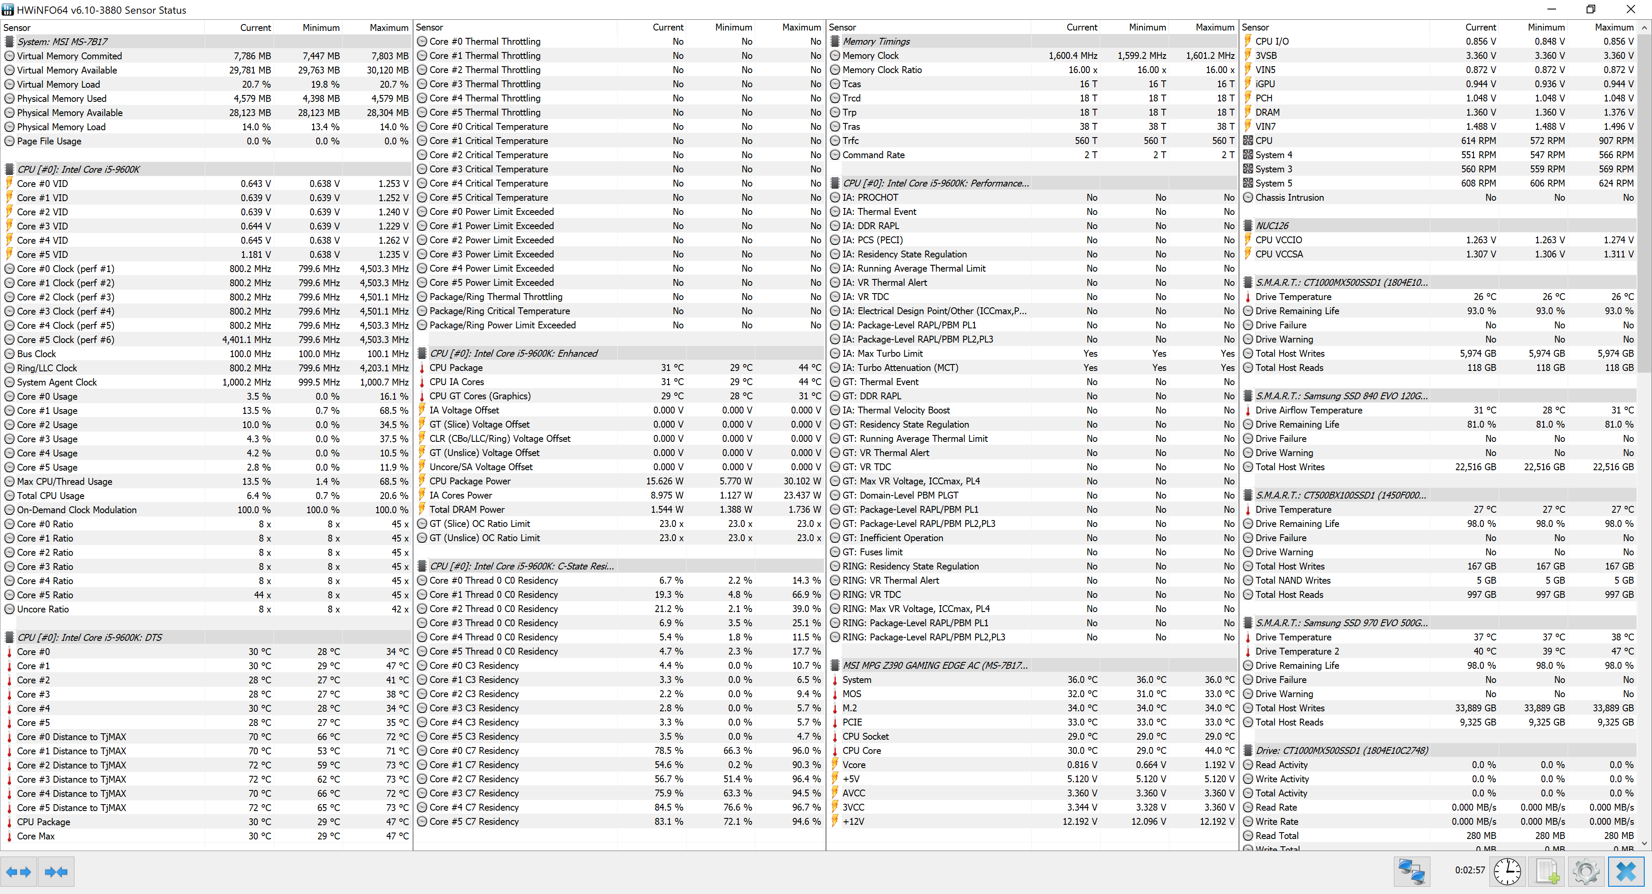Click the clock reset timer button
Image resolution: width=1652 pixels, height=894 pixels.
(1507, 872)
